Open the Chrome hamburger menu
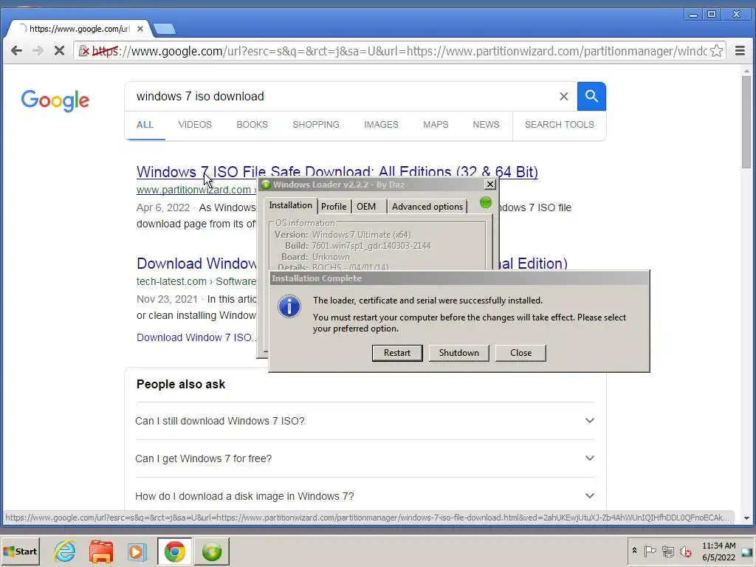 click(x=740, y=51)
